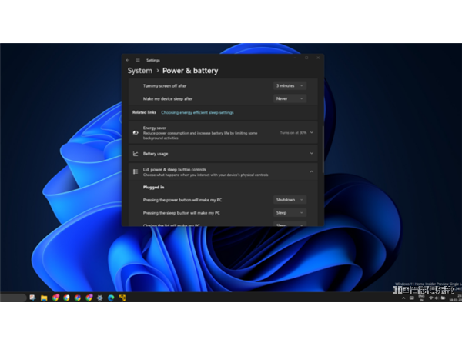The height and width of the screenshot is (346, 462).
Task: Open the 'Turn my screen off after' dropdown
Action: point(290,85)
